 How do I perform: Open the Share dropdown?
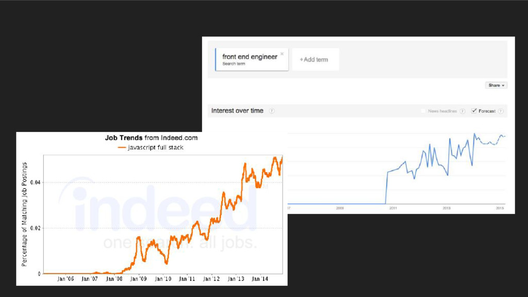point(496,85)
